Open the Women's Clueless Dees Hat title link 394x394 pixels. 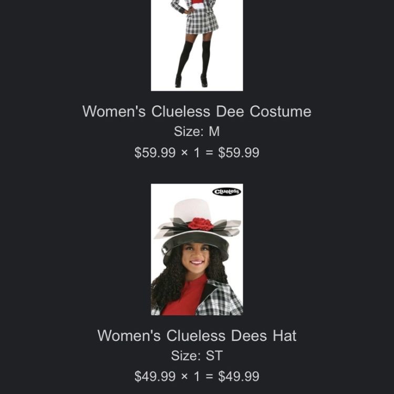tap(197, 335)
